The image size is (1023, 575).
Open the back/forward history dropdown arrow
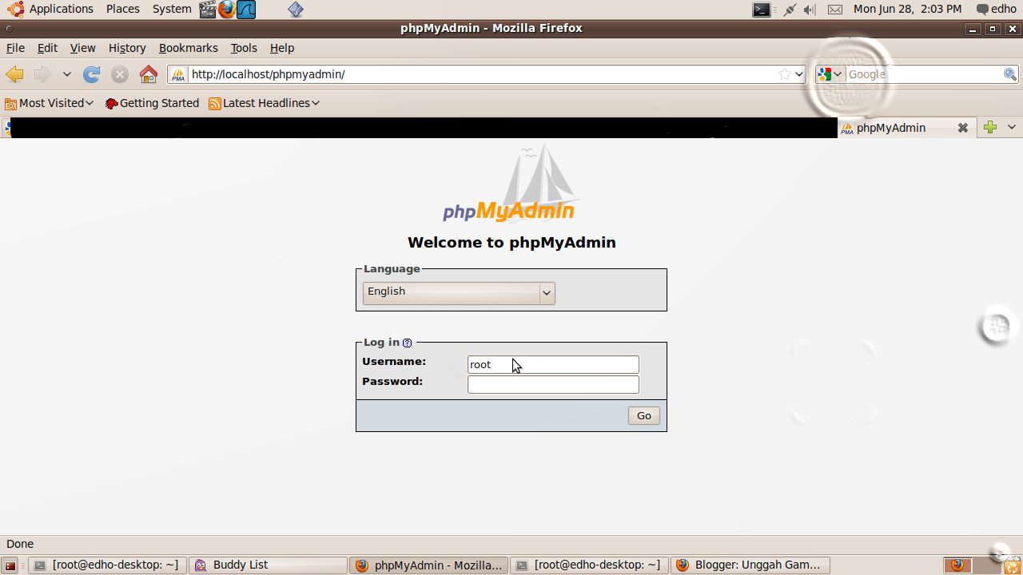coord(66,74)
